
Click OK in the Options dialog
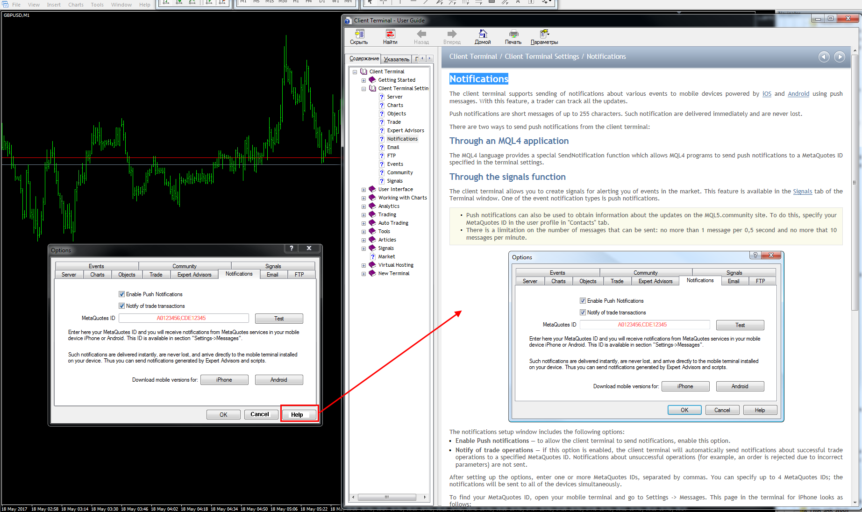(223, 415)
